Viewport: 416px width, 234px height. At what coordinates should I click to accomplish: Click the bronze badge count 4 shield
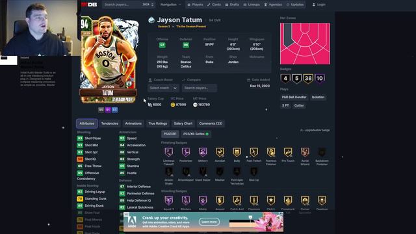(x=285, y=79)
